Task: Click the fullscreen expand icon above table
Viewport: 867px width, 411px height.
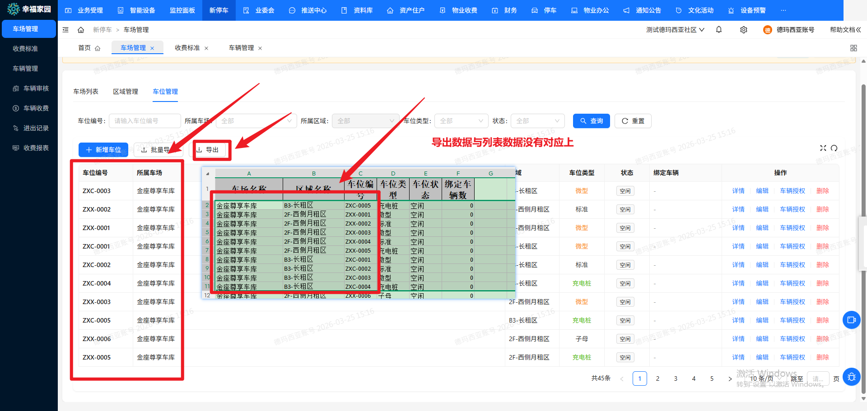Action: [823, 148]
